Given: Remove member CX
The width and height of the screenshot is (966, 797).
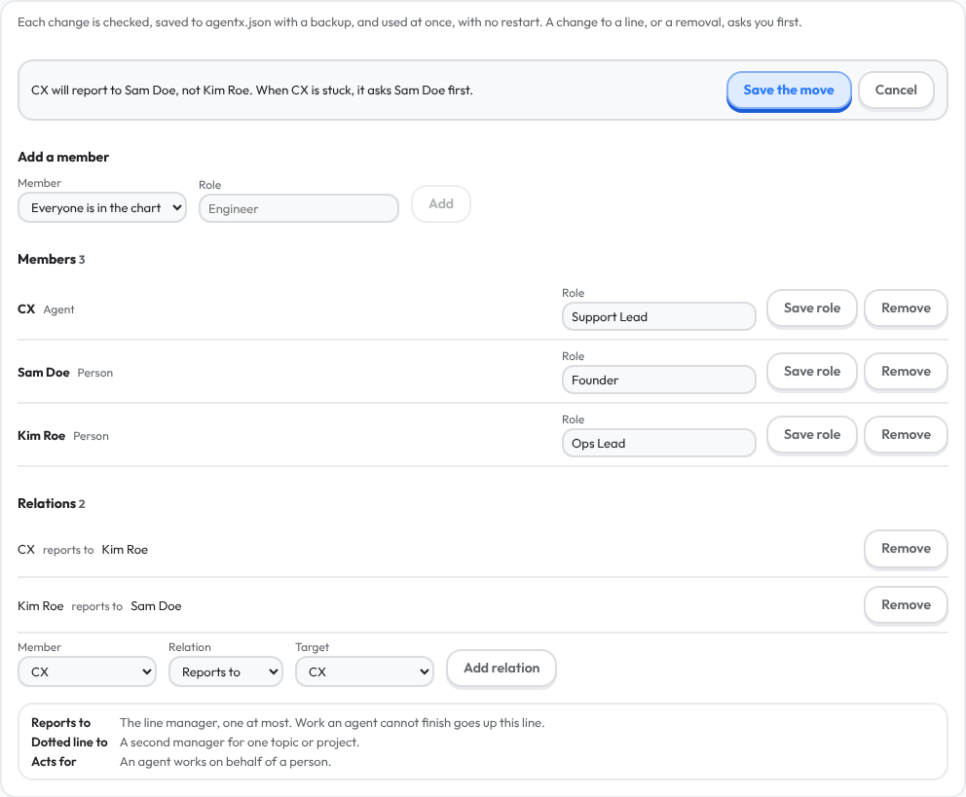Looking at the screenshot, I should (x=906, y=308).
